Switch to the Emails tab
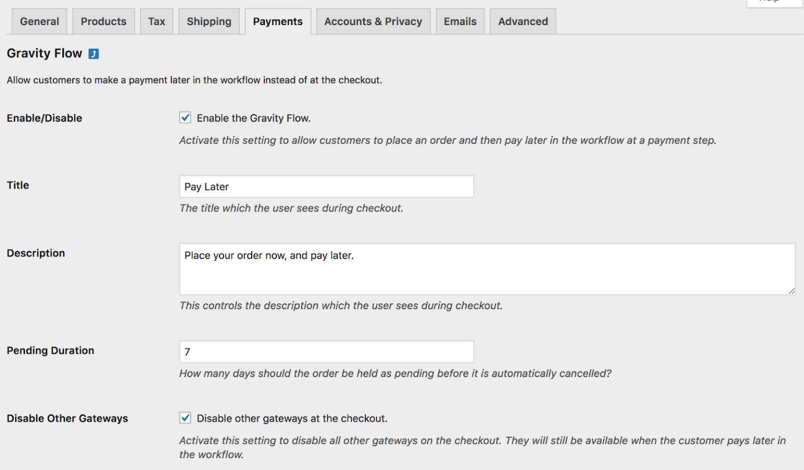The width and height of the screenshot is (804, 470). [460, 21]
